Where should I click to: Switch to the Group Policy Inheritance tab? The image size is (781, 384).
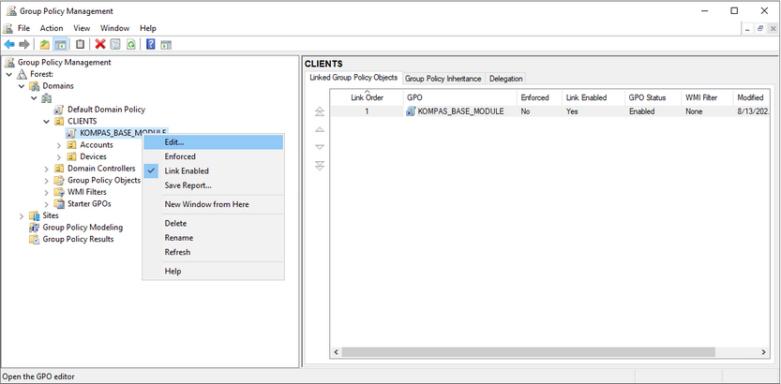(443, 79)
